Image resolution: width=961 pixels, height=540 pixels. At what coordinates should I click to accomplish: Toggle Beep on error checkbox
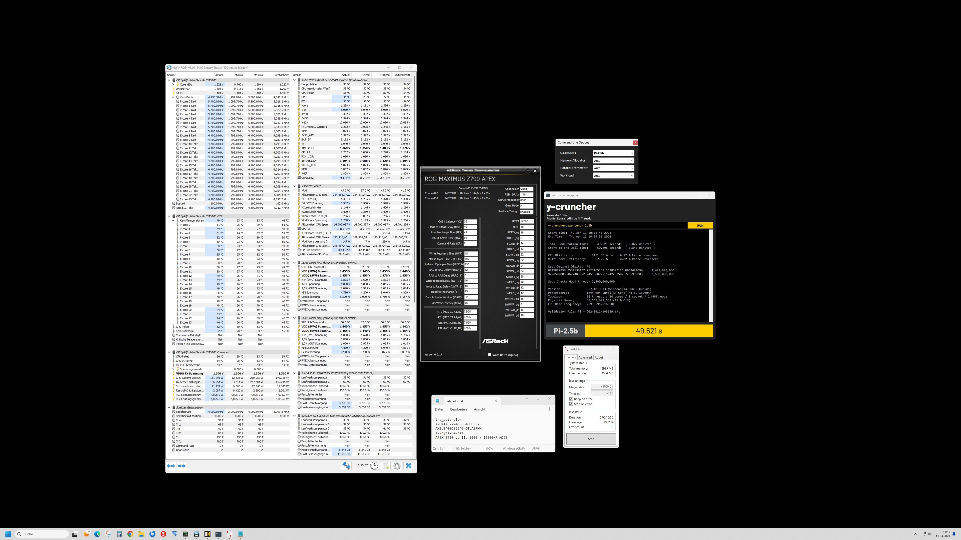coord(571,399)
